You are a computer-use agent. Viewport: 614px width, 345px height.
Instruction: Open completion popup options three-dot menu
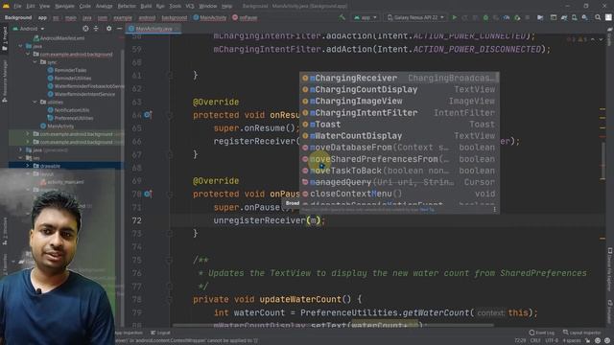coord(495,210)
